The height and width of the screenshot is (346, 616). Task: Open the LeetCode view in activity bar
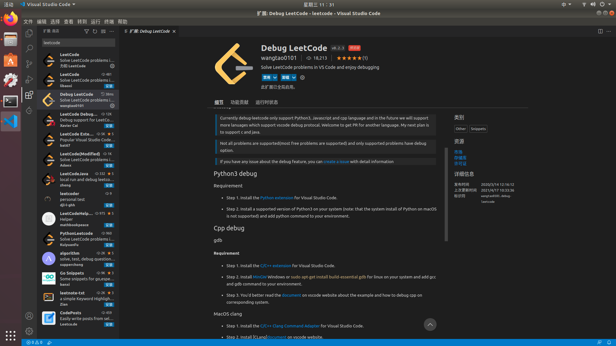pos(29,111)
